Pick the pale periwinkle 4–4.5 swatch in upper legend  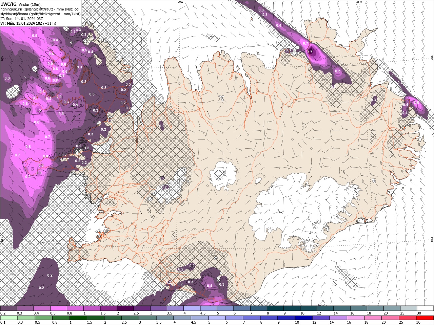coord(192,308)
